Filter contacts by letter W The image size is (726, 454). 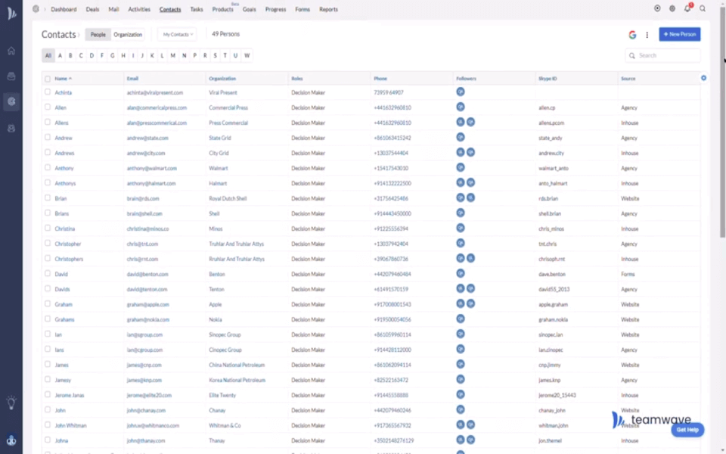pos(247,55)
